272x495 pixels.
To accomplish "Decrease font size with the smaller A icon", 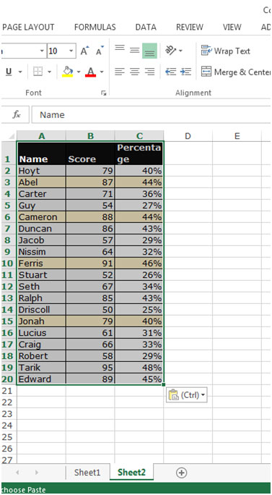I will 100,51.
